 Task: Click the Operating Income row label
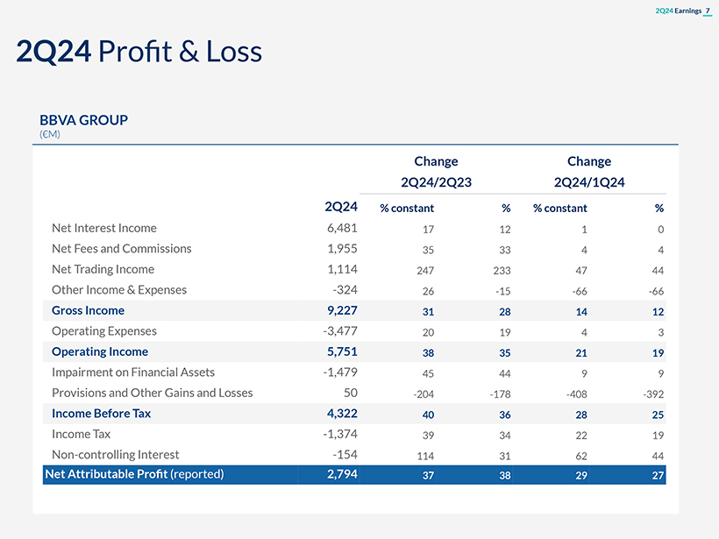tap(99, 352)
